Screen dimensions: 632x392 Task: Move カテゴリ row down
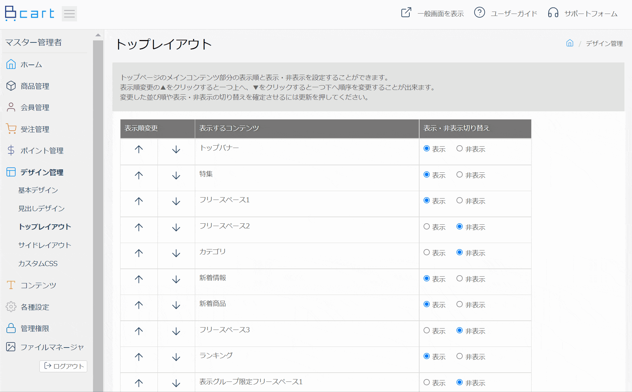click(176, 253)
